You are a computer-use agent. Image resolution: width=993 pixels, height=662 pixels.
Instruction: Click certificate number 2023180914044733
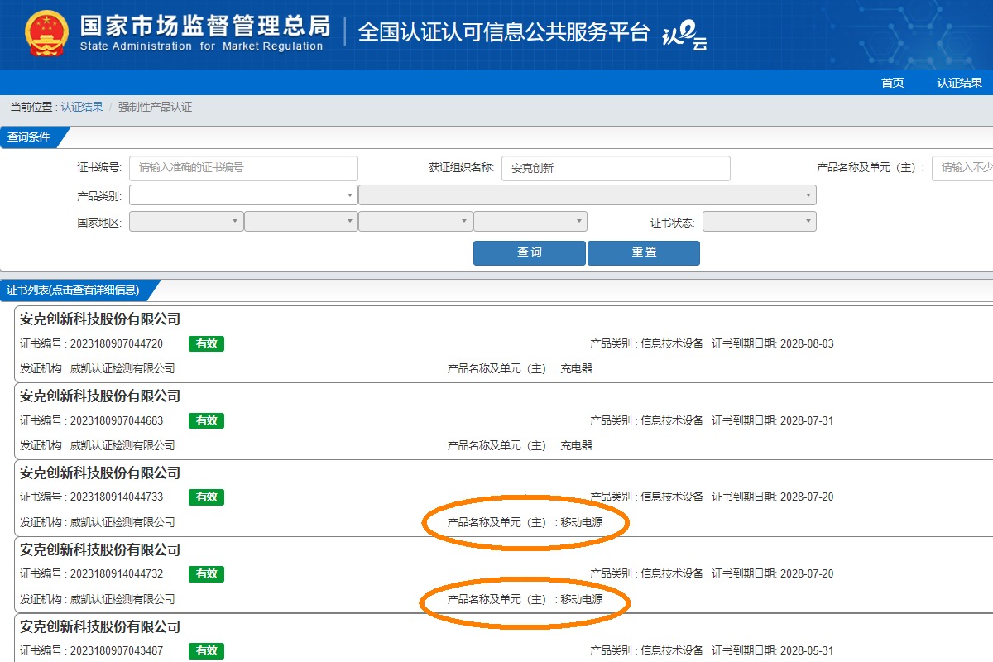(117, 497)
